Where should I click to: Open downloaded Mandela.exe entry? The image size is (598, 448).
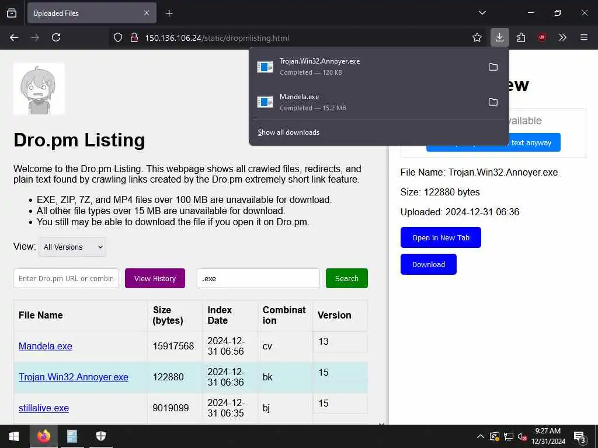pyautogui.click(x=366, y=102)
